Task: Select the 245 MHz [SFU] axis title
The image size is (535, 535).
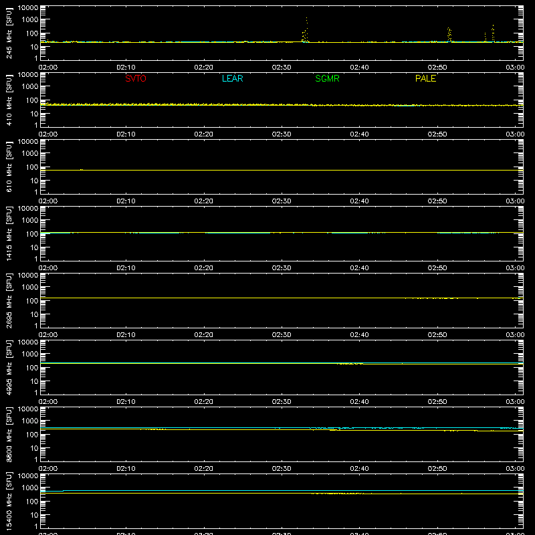Action: [x=9, y=33]
